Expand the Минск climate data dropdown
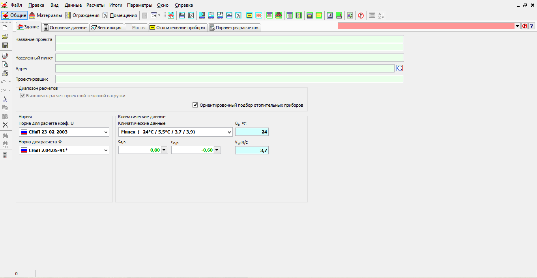This screenshot has height=278, width=537. coord(228,132)
